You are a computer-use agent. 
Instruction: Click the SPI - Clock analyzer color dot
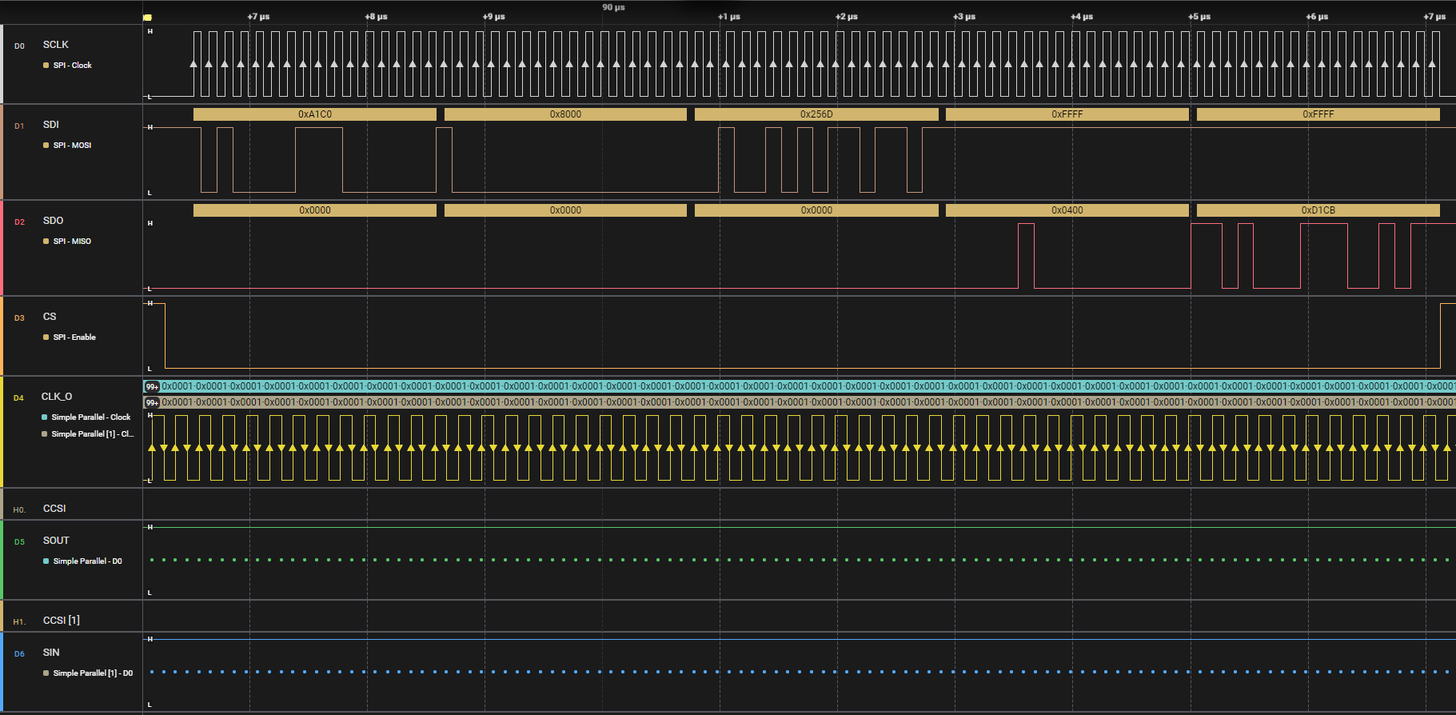click(x=46, y=66)
